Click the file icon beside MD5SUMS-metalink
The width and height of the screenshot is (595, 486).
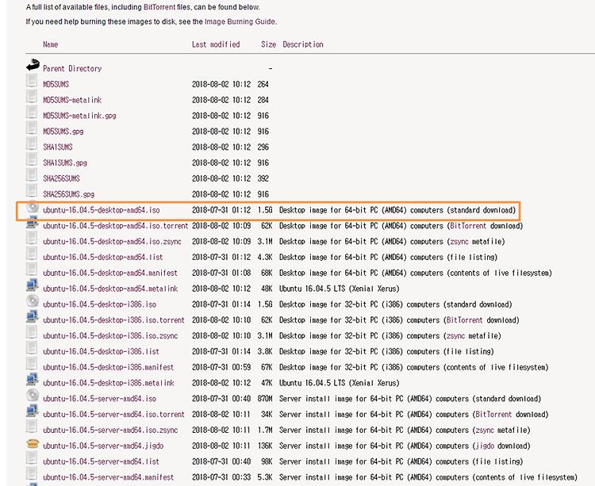pyautogui.click(x=32, y=96)
